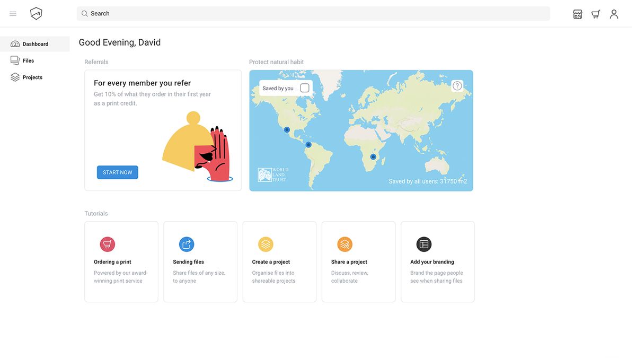636x358 pixels.
Task: Click the app logo next to the hamburger menu
Action: pyautogui.click(x=36, y=13)
